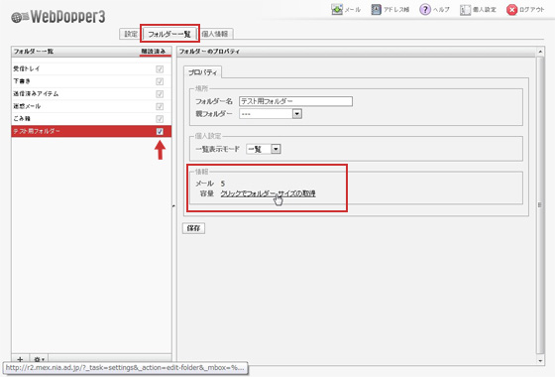
Task: Open the Address book (アドレス帳) icon
Action: [376, 10]
